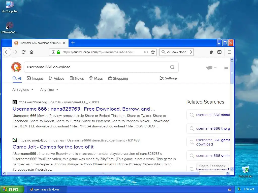Viewport: 258px width, 193px height.
Task: Open the Recycle Bin icon
Action: [245, 171]
